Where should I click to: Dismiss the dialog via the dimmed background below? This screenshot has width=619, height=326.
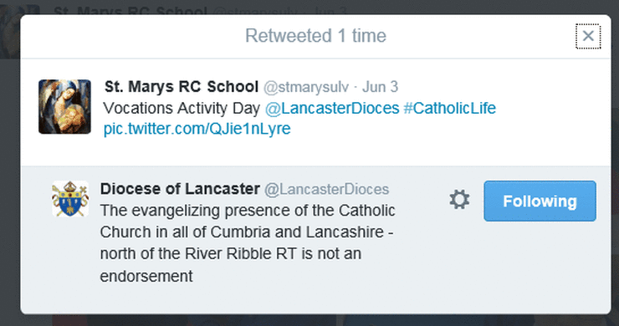[x=316, y=320]
